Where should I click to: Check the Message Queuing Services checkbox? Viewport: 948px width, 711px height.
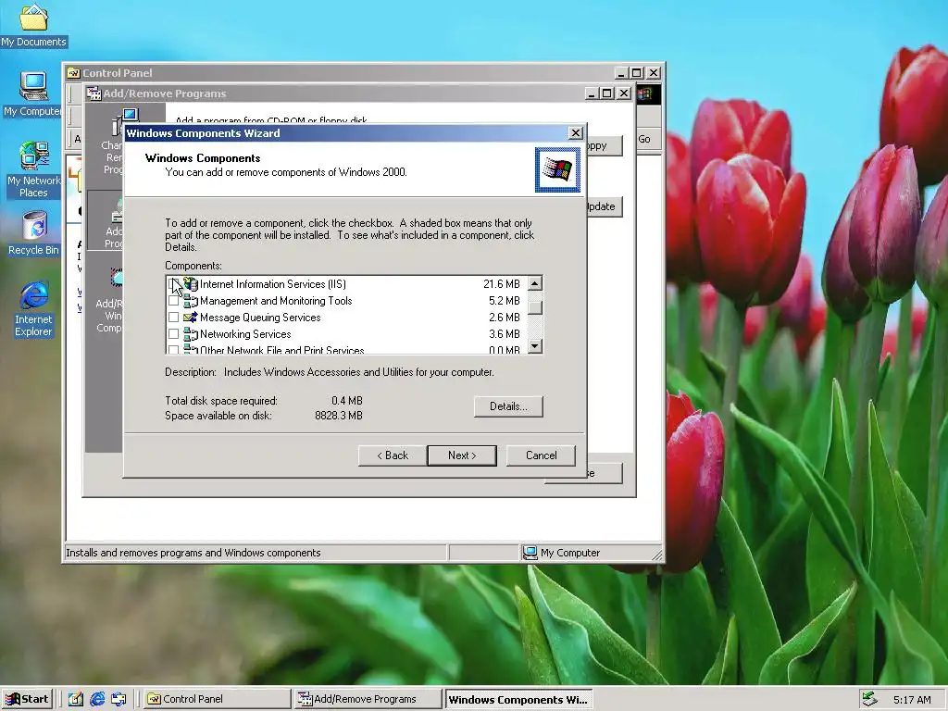(x=173, y=318)
